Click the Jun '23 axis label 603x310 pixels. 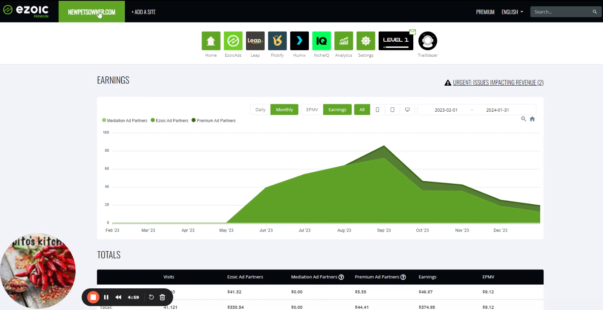[266, 230]
